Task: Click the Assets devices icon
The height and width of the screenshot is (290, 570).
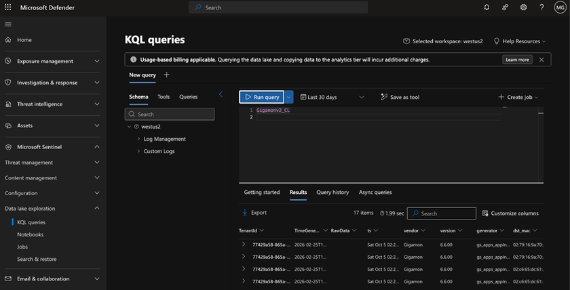Action: (x=8, y=125)
